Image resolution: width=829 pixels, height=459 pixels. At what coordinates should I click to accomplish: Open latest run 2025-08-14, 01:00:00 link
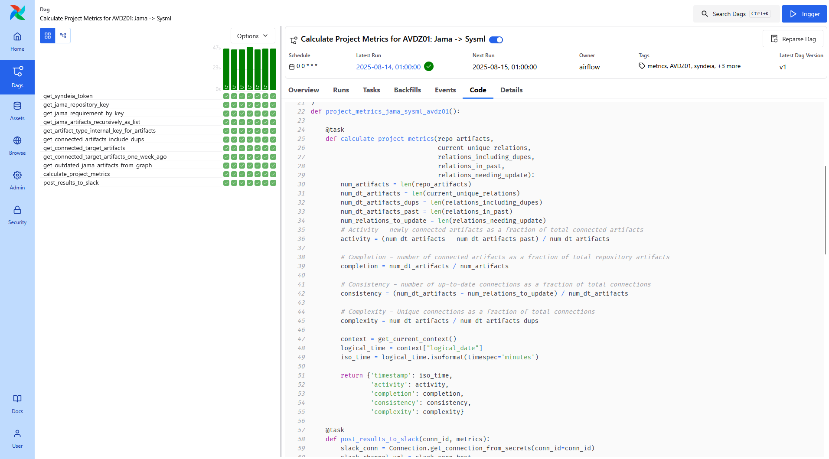click(x=388, y=67)
